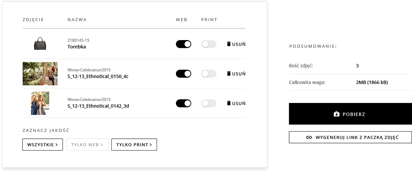
Task: Click the chain link icon to generate link
Action: point(309,137)
